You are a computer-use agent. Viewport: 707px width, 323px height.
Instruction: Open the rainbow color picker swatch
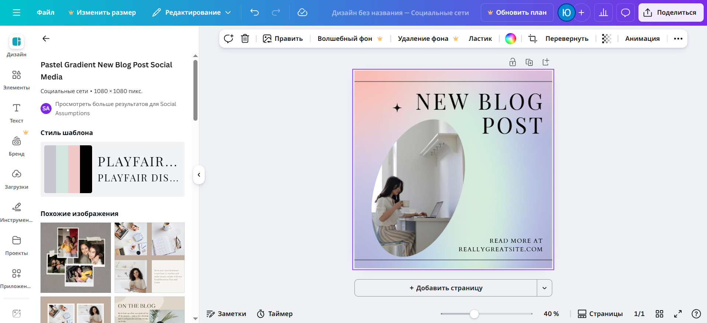click(510, 39)
